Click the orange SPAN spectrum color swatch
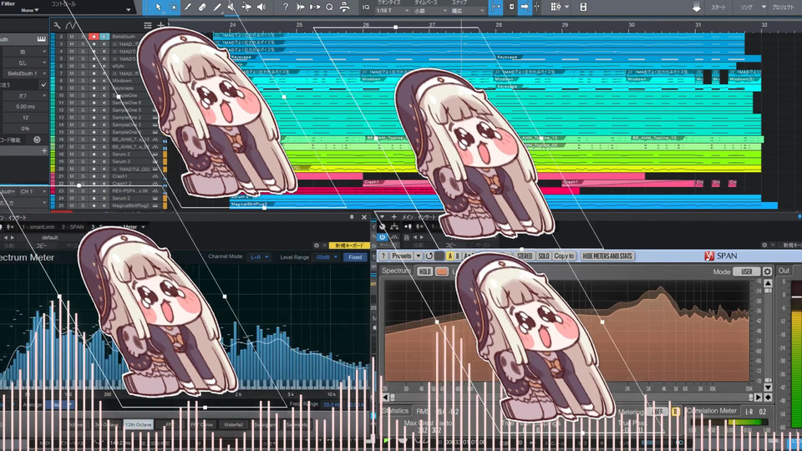Viewport: 802px width, 451px height. 441,272
